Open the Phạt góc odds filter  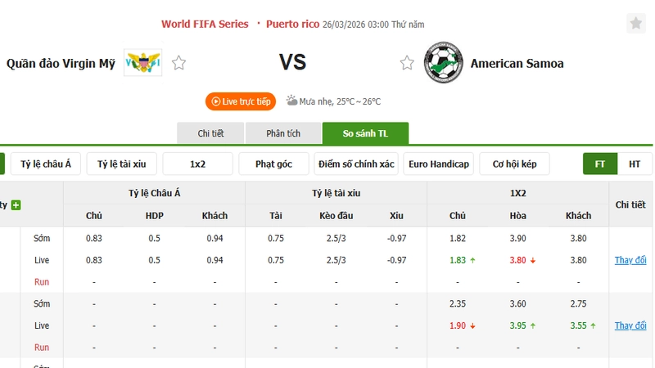(x=273, y=164)
